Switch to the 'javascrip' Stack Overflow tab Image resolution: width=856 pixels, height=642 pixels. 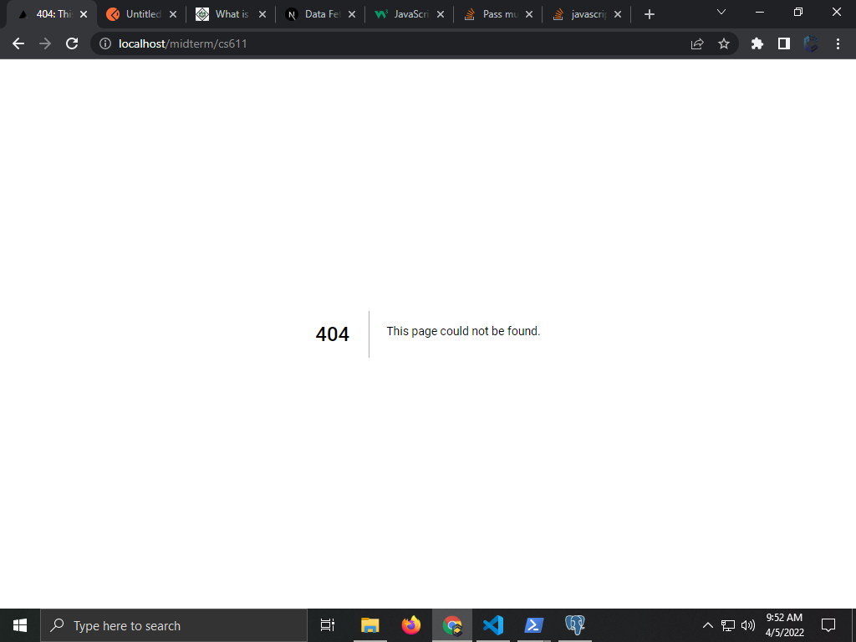point(588,15)
